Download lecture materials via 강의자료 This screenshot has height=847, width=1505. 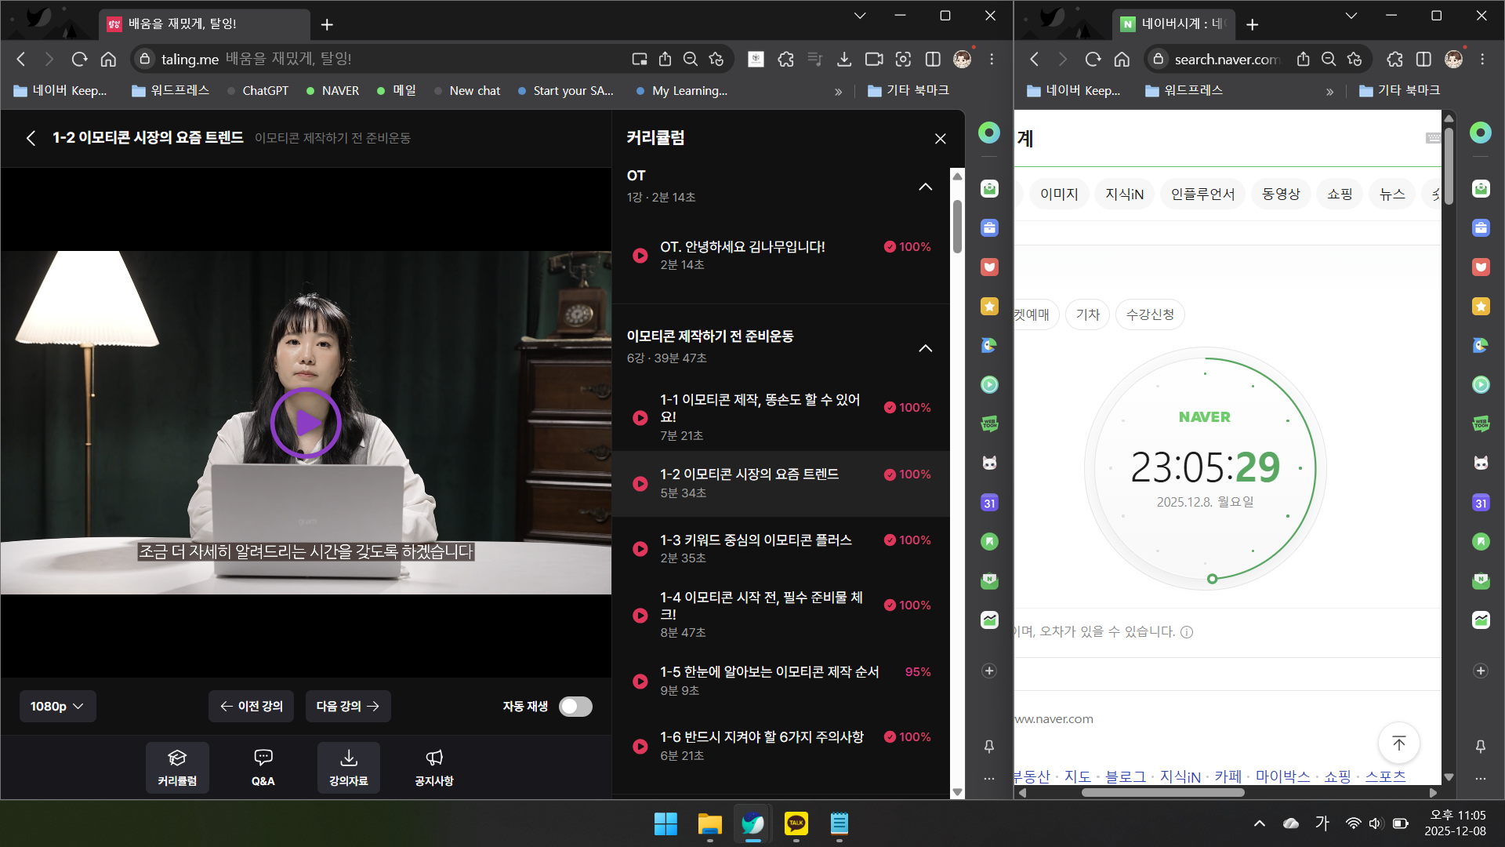point(348,767)
